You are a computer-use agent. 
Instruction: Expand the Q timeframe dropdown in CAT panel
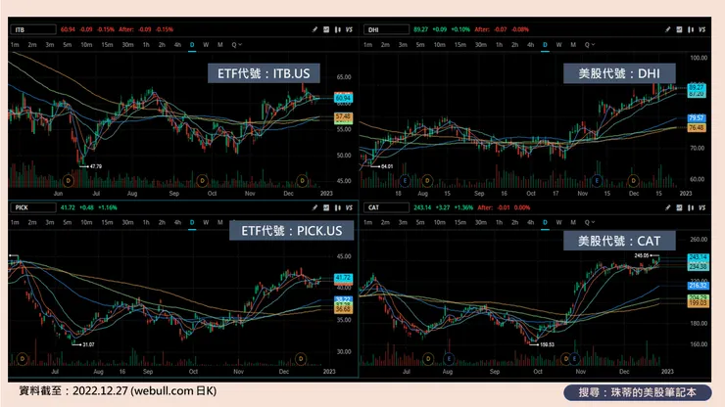[590, 223]
